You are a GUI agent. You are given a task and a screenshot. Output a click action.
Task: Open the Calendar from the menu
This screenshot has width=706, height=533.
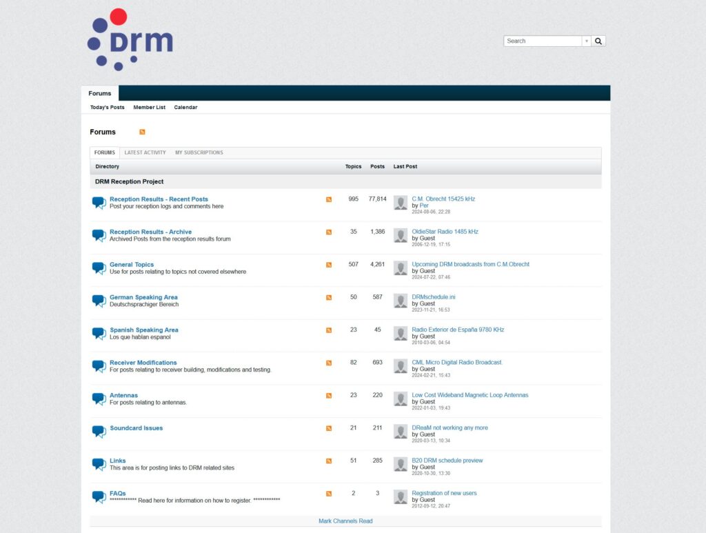185,107
